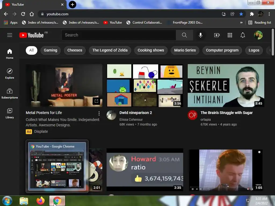Open the 1:05 Rick Astley thumbnail
This screenshot has width=275, height=206.
tap(226, 170)
